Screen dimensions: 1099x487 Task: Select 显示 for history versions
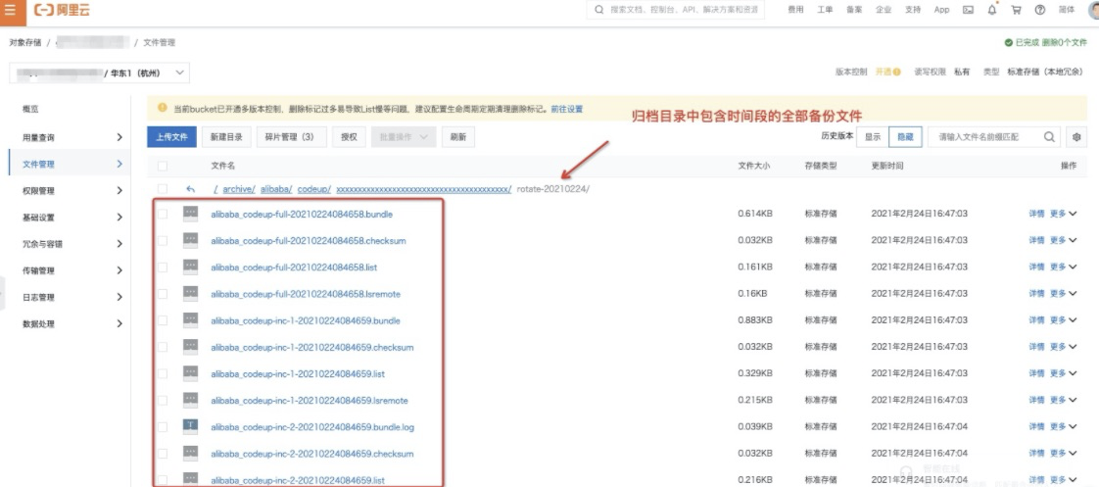coord(873,137)
